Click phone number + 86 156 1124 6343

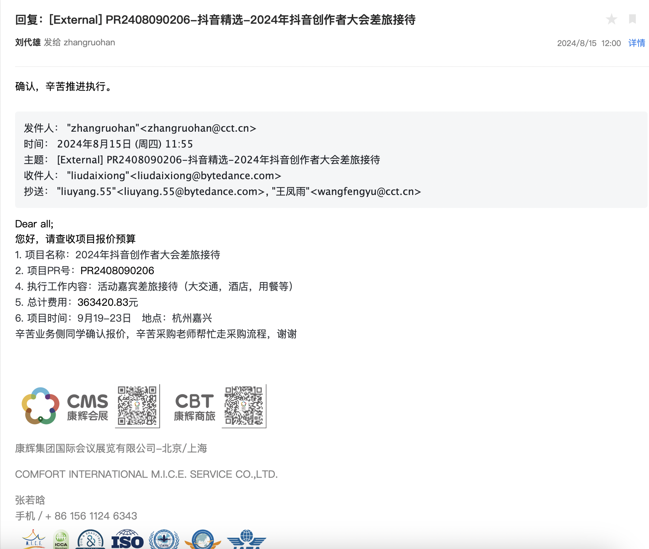tap(91, 516)
